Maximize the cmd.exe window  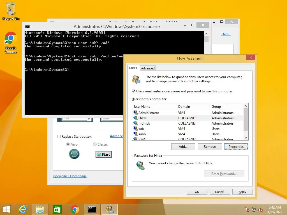click(193, 25)
